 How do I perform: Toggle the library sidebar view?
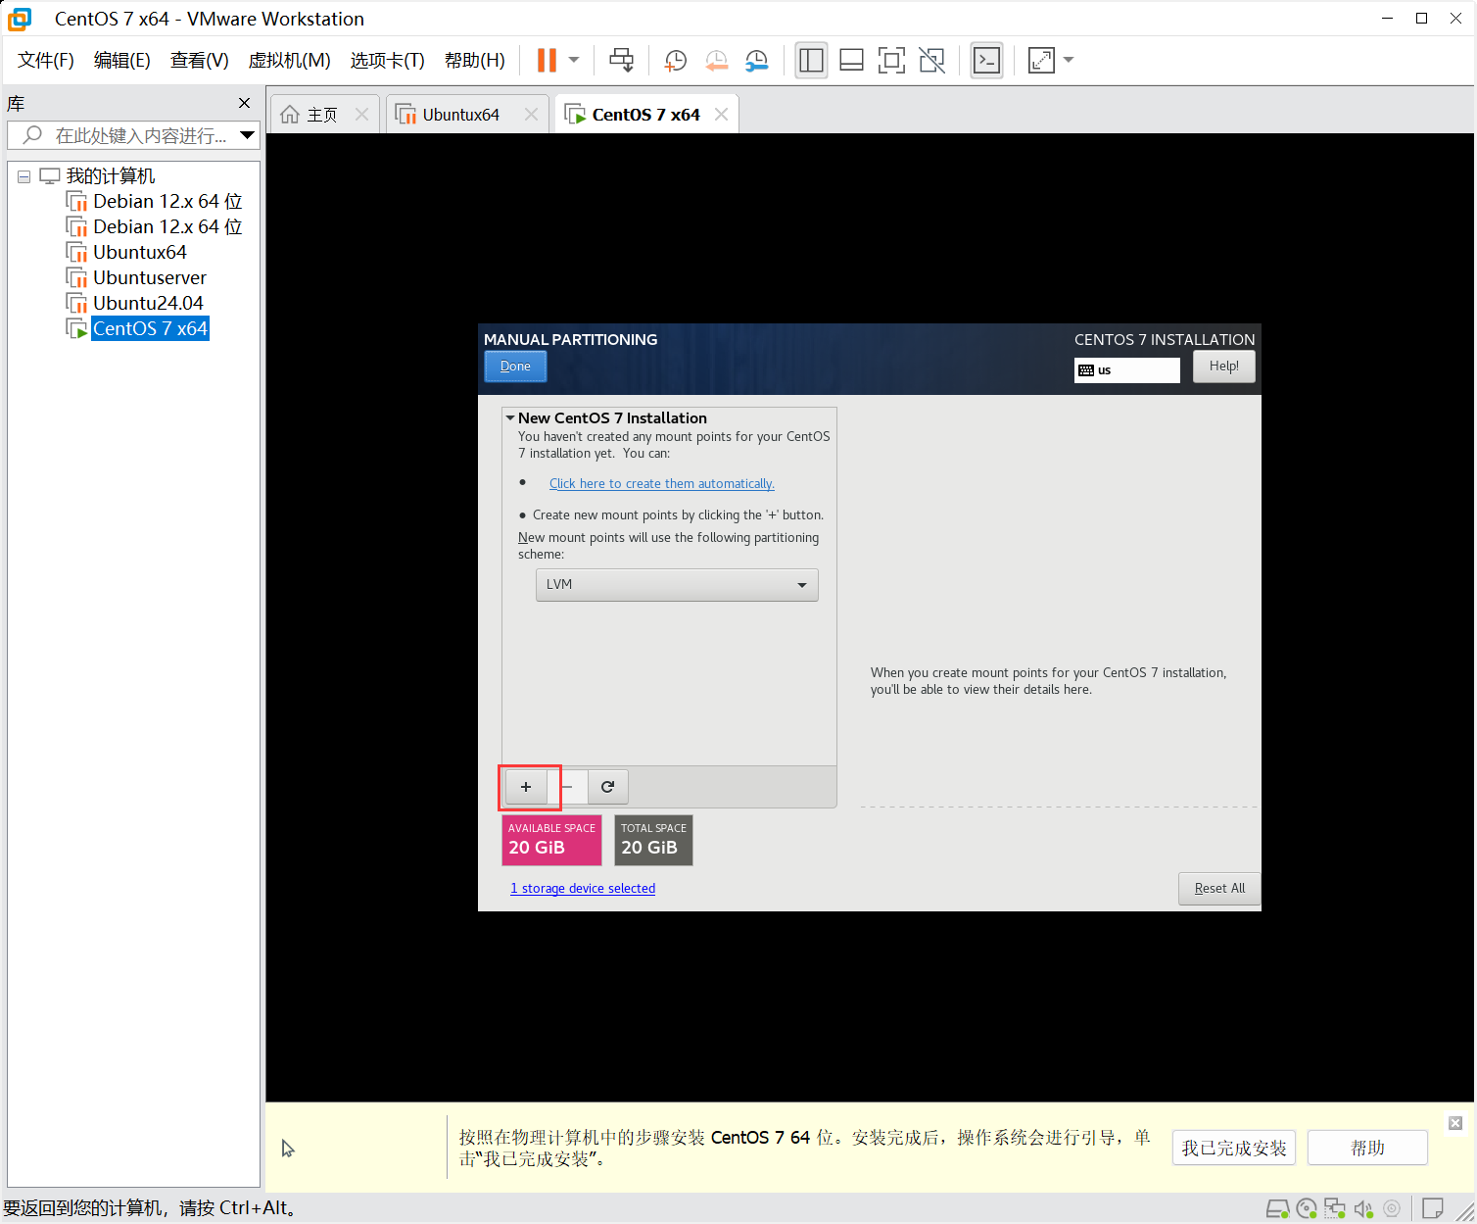(x=811, y=60)
